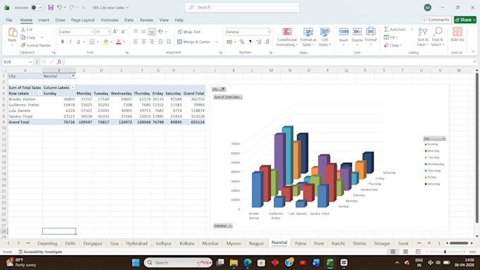This screenshot has width=480, height=270.
Task: Click the Delete cells icon
Action: click(357, 32)
